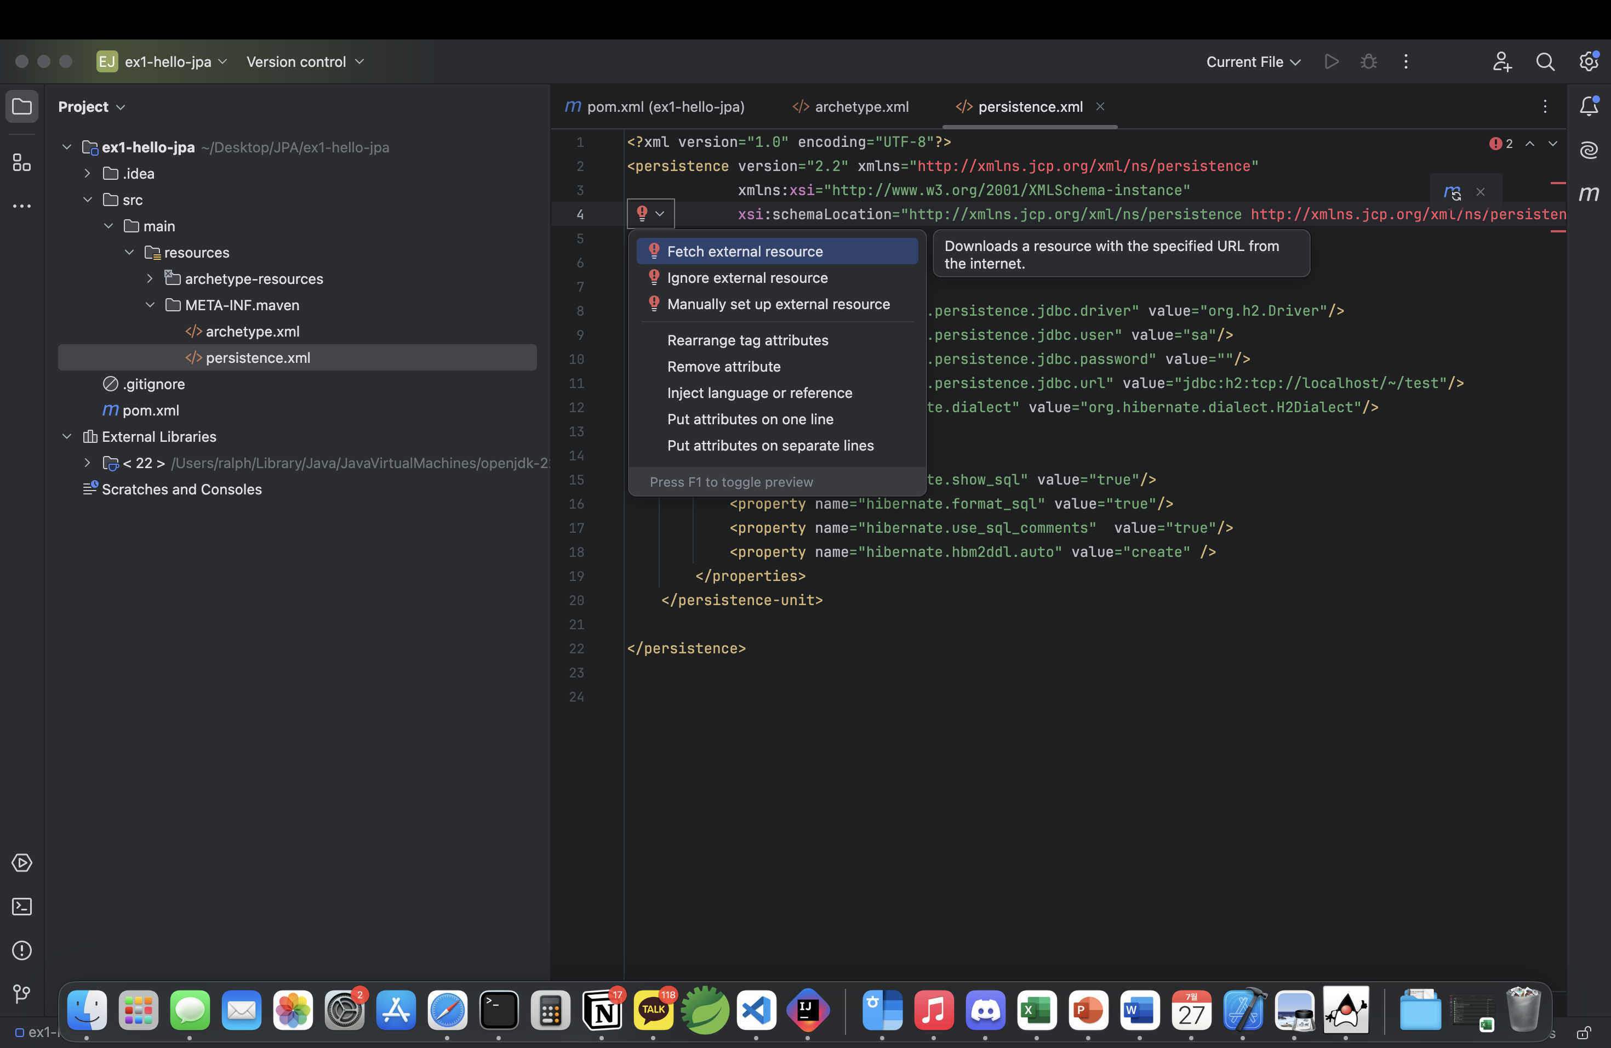
Task: Open Search Everywhere magnifier icon
Action: (1545, 61)
